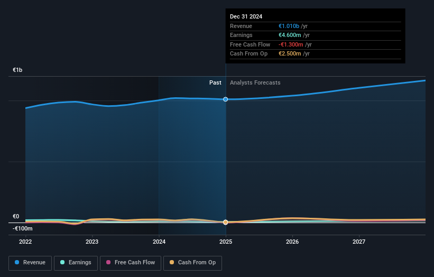This screenshot has width=434, height=277.
Task: Click the 'Cash From Op' label in tooltip
Action: (249, 54)
